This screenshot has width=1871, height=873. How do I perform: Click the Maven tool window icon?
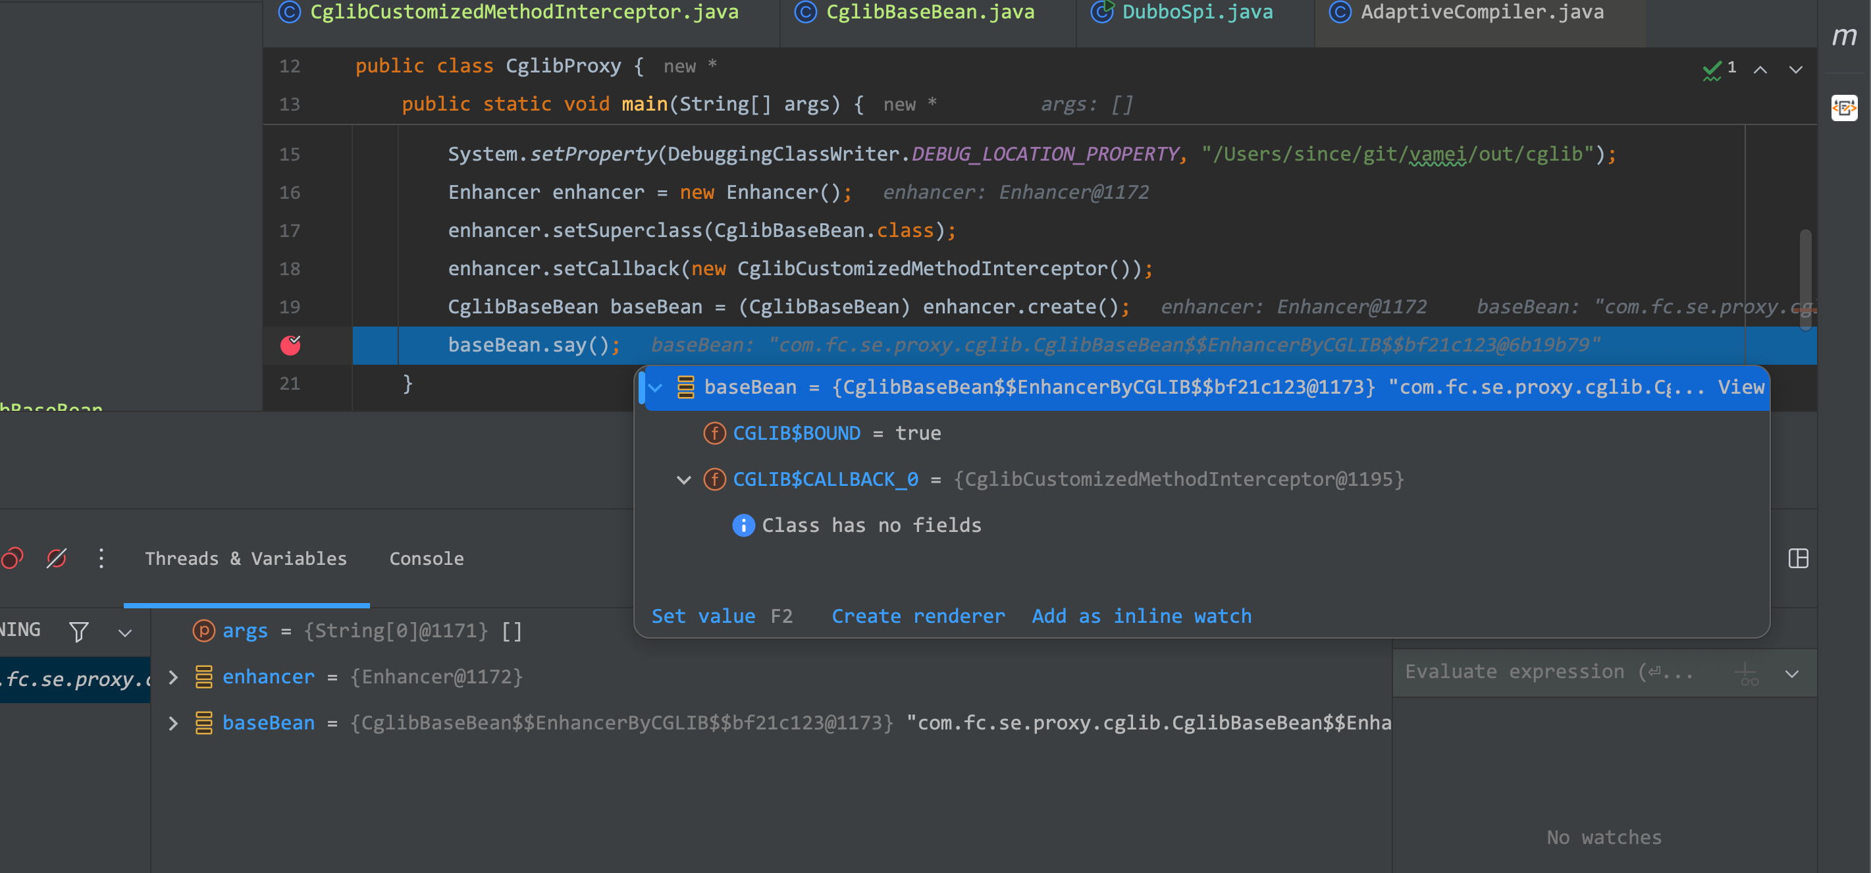click(x=1843, y=36)
